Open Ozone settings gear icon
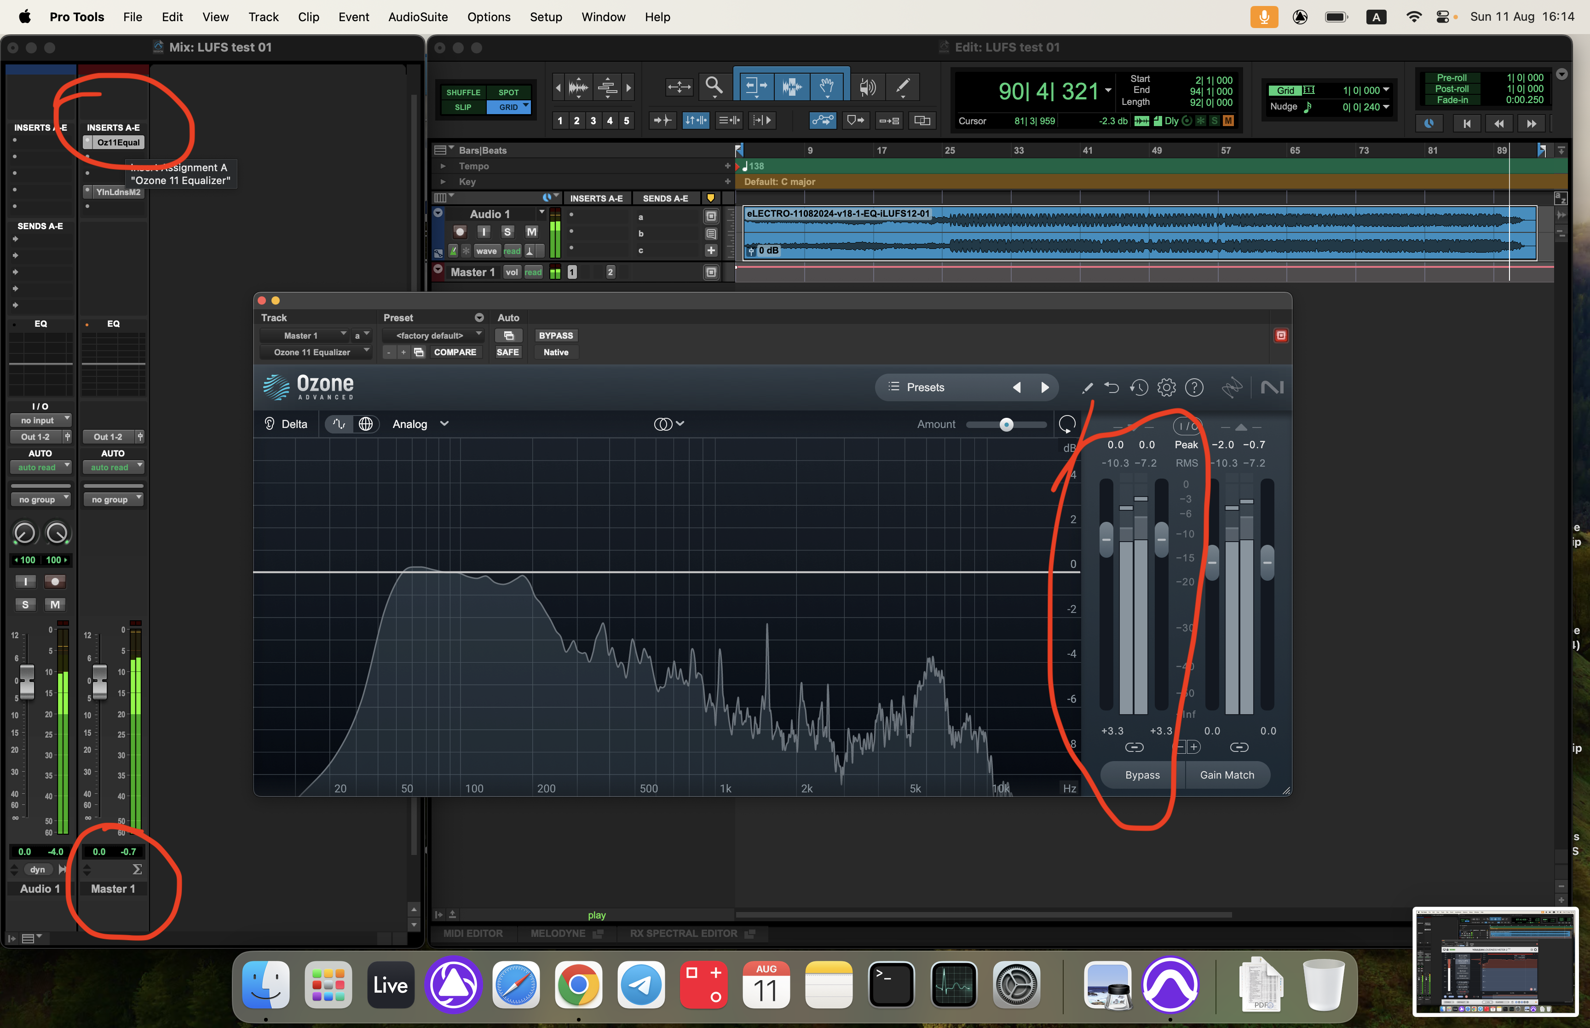The image size is (1590, 1028). click(1166, 387)
